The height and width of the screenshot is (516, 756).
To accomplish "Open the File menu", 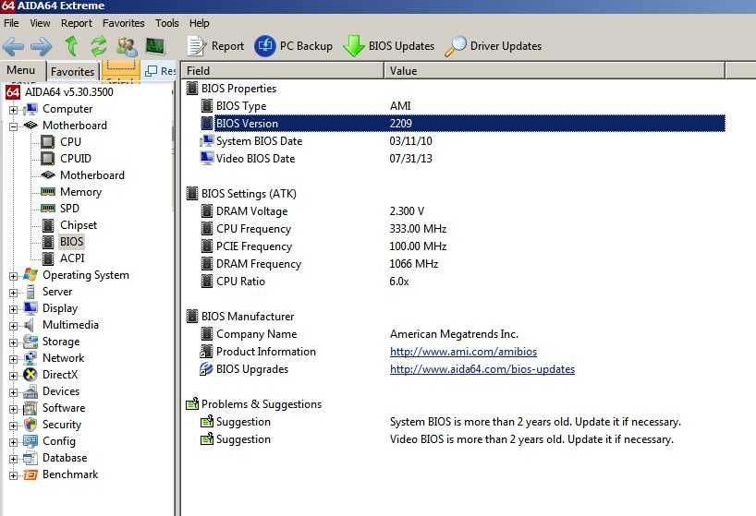I will (x=11, y=23).
